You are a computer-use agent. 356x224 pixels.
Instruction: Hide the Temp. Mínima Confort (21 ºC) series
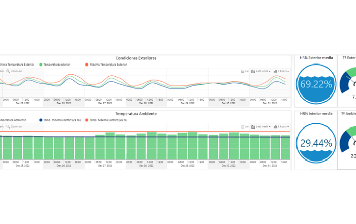pyautogui.click(x=60, y=120)
